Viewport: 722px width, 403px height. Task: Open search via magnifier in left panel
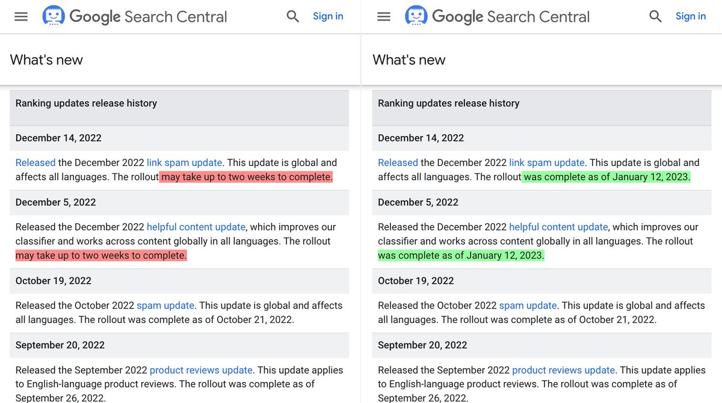293,17
